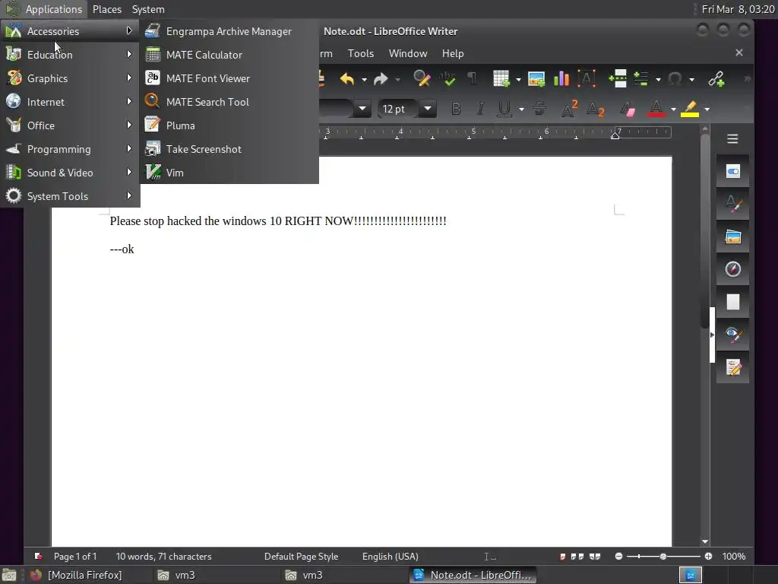
Task: Choose Take Screenshot entry
Action: (229, 149)
